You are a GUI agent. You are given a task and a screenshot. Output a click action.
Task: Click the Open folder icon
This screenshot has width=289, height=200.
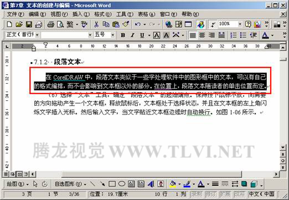click(19, 24)
